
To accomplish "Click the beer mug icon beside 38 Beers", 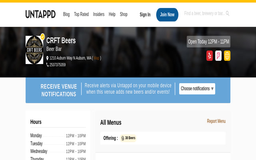I will [x=123, y=138].
